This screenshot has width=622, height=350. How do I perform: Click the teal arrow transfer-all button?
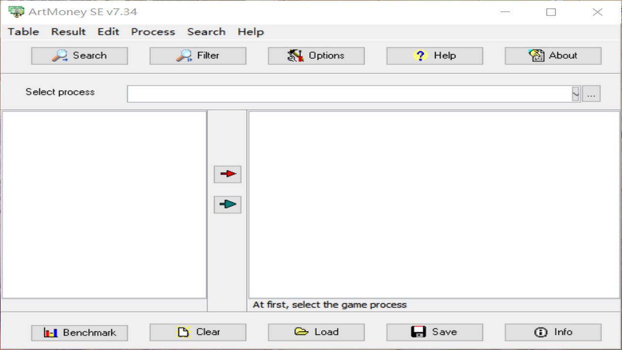click(227, 204)
